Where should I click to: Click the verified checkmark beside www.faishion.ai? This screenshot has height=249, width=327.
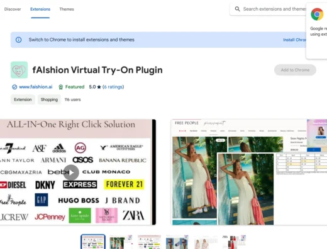pyautogui.click(x=14, y=87)
